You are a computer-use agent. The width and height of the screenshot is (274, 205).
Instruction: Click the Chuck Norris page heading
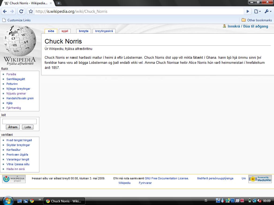[x=63, y=41]
